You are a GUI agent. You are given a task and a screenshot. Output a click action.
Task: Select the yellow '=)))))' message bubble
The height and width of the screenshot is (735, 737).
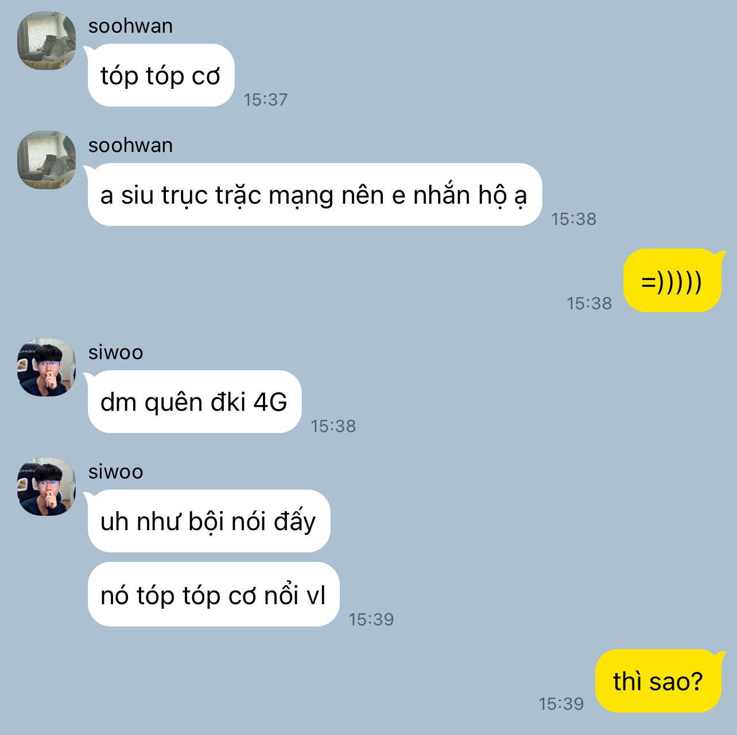click(x=672, y=281)
